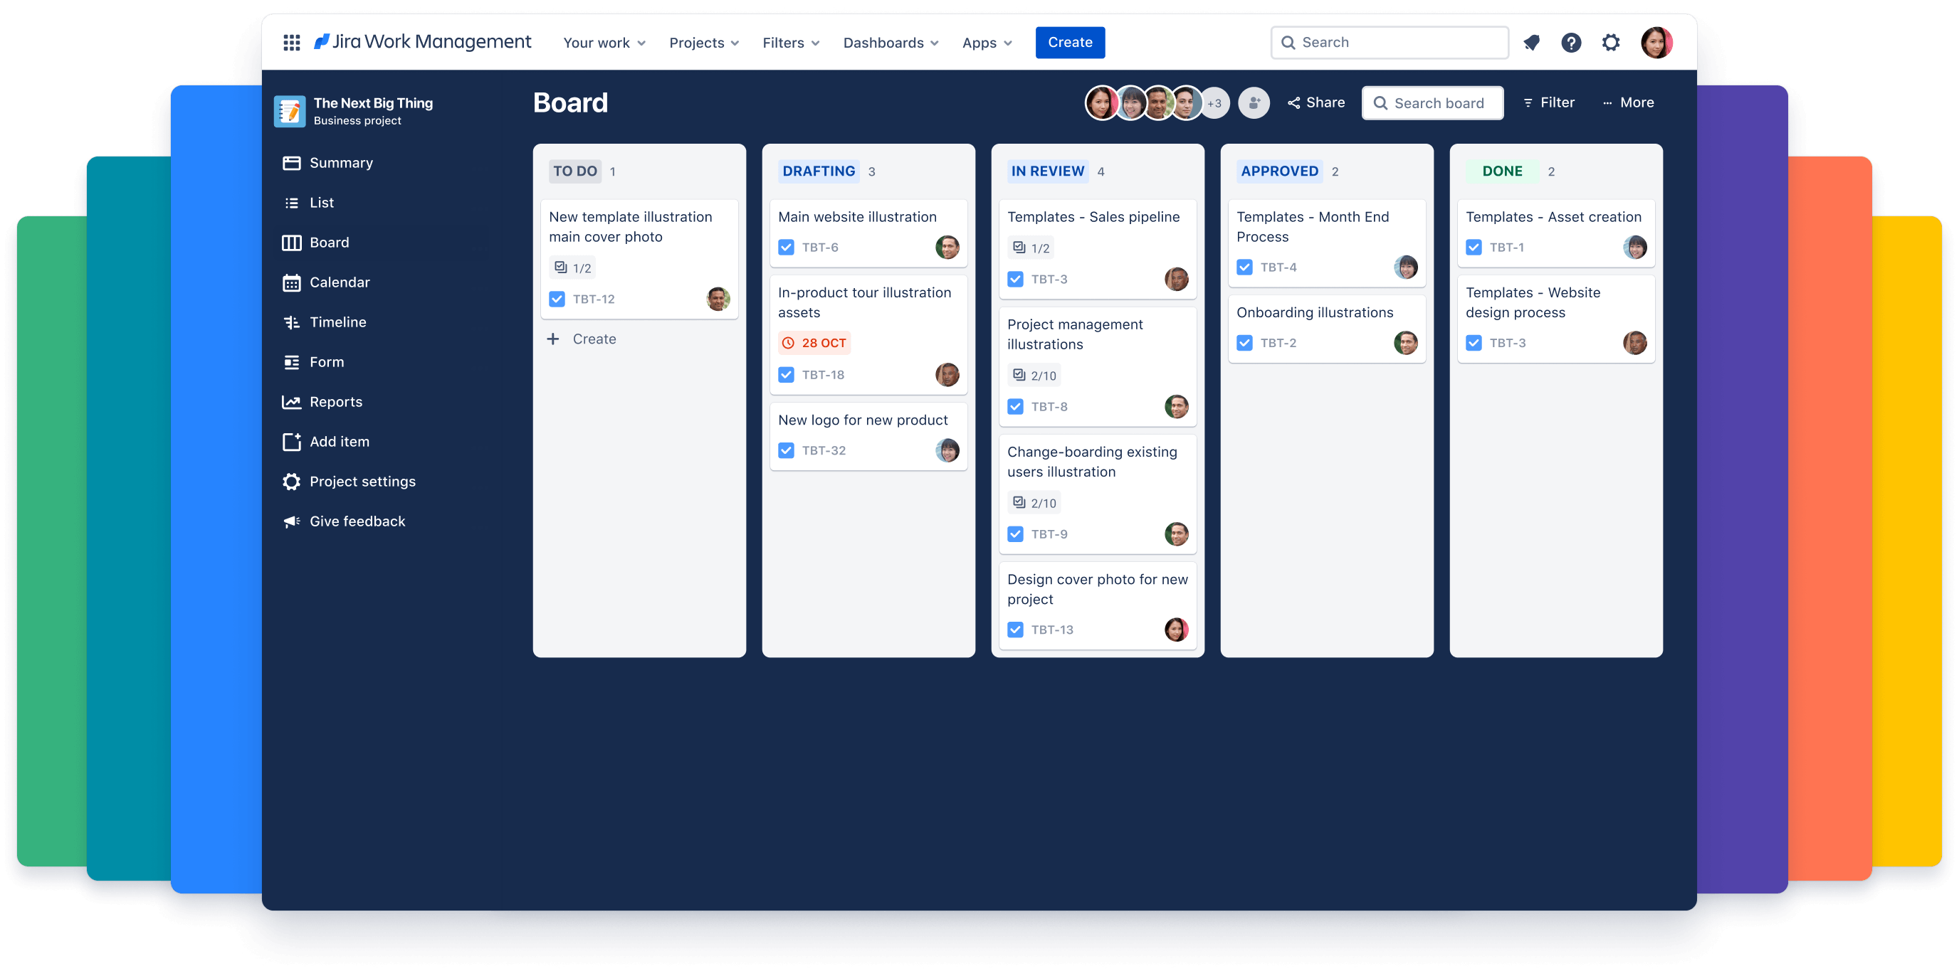Navigate to the Timeline view
The width and height of the screenshot is (1959, 976).
pyautogui.click(x=339, y=321)
